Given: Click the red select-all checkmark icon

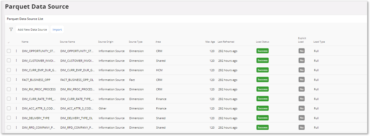Looking at the screenshot, I should 9,42.
